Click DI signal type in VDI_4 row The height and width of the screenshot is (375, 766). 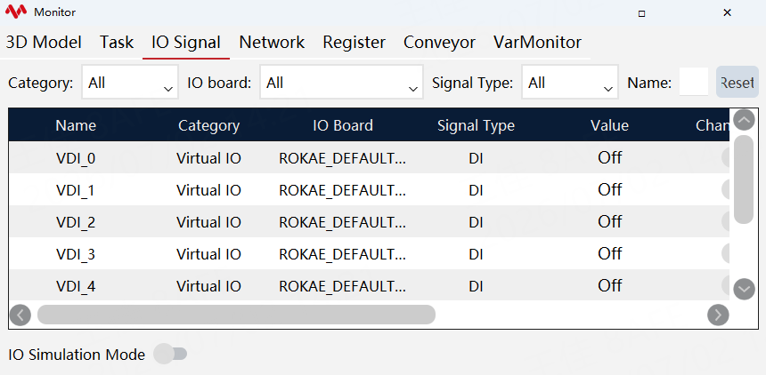coord(476,286)
